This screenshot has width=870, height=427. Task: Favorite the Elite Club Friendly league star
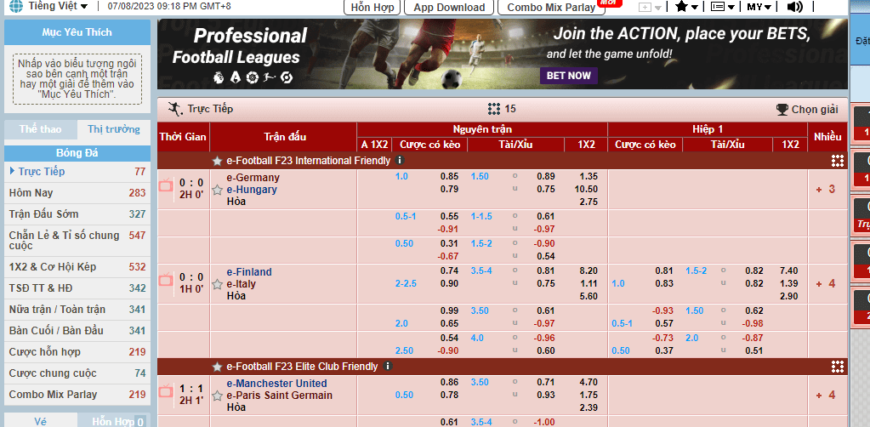pos(217,367)
